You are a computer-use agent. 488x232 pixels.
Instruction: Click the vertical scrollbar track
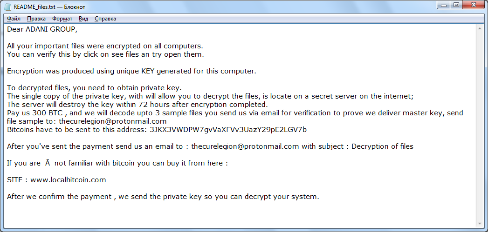[x=480, y=126]
